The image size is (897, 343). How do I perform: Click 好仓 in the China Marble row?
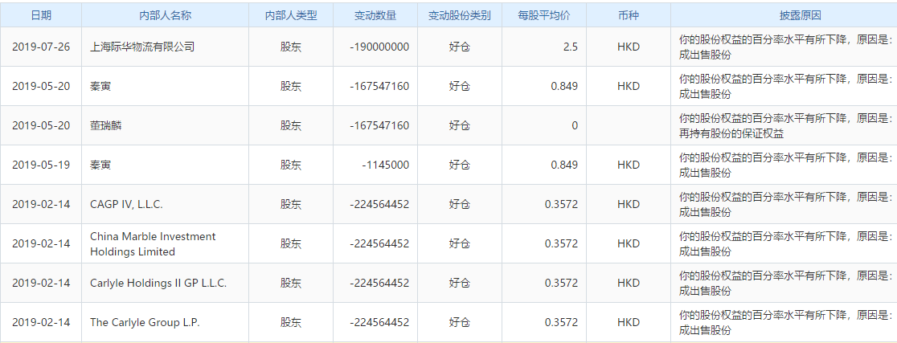tap(460, 243)
